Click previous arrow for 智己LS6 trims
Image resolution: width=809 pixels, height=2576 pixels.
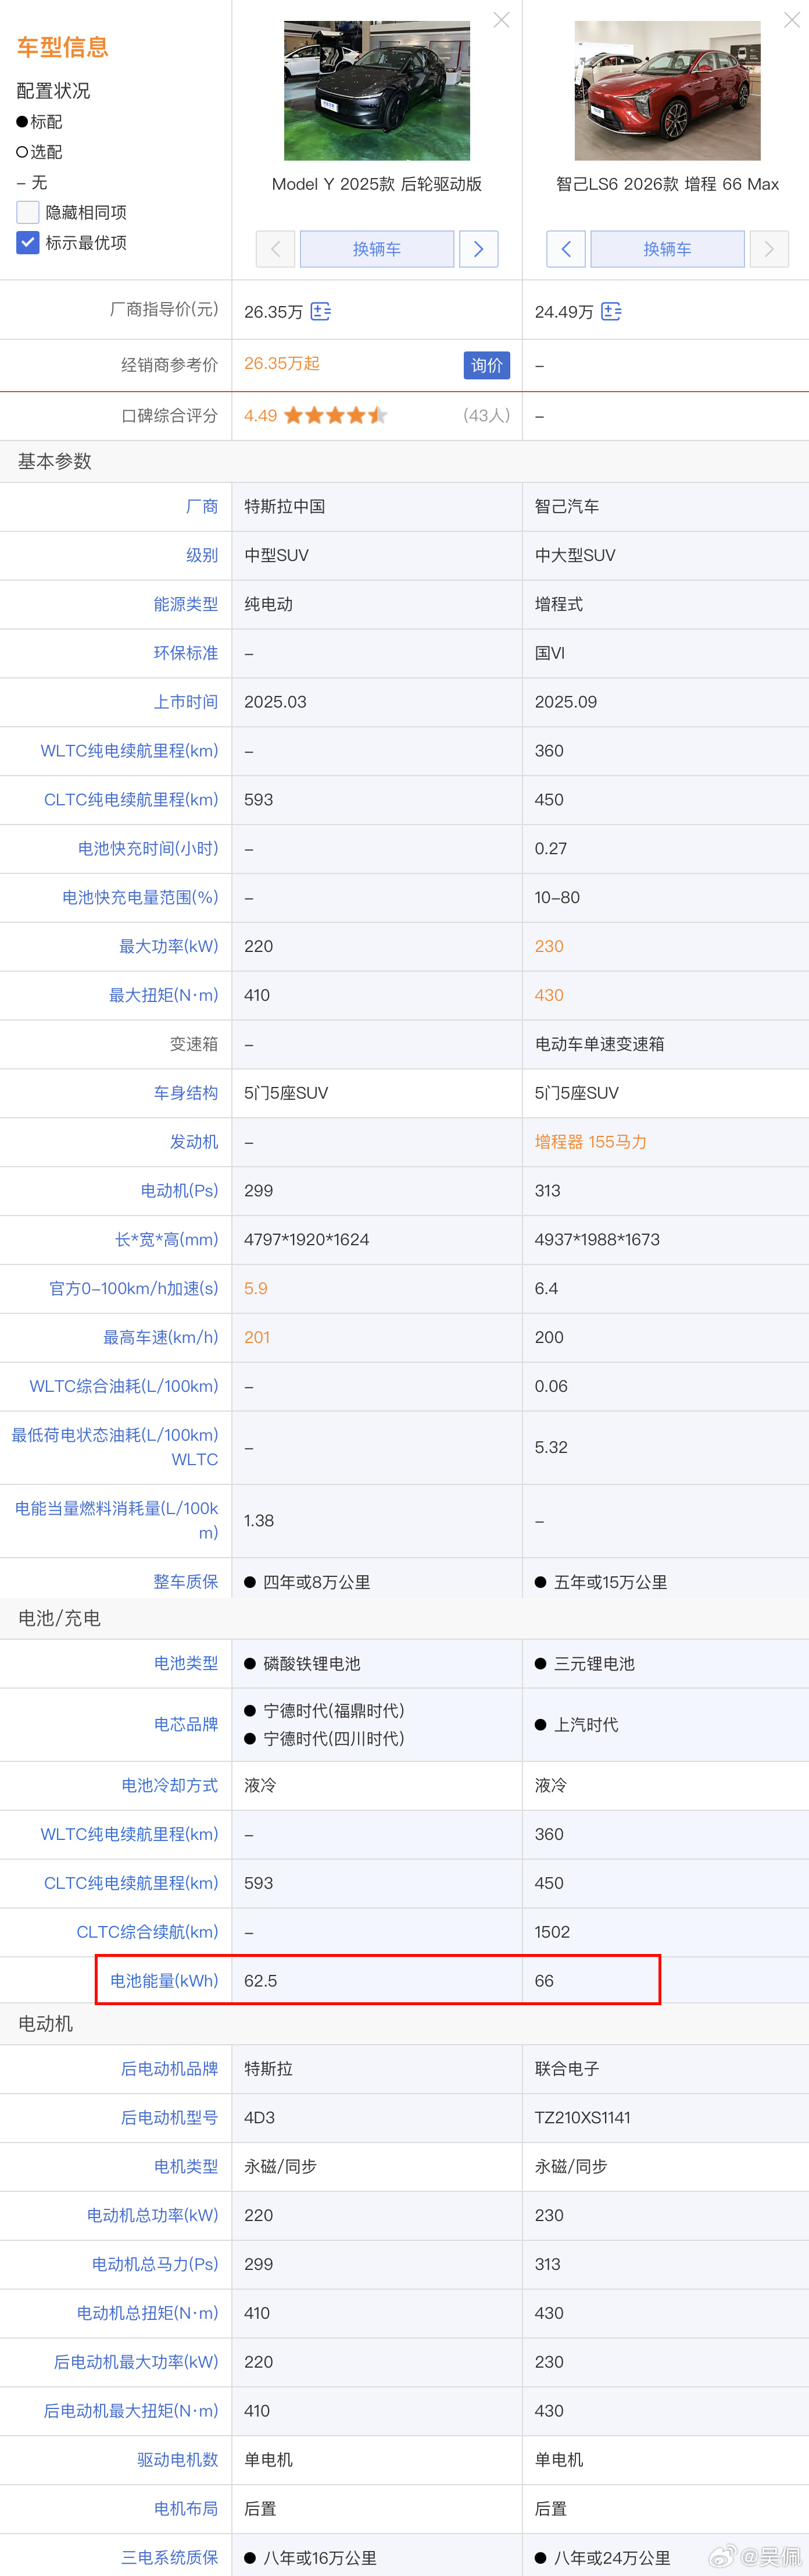tap(566, 249)
